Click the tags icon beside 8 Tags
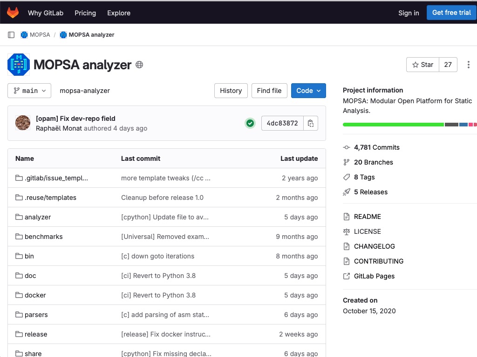 coord(346,177)
